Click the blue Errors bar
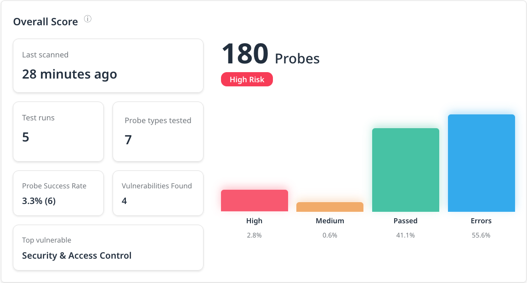This screenshot has height=283, width=527. 481,163
